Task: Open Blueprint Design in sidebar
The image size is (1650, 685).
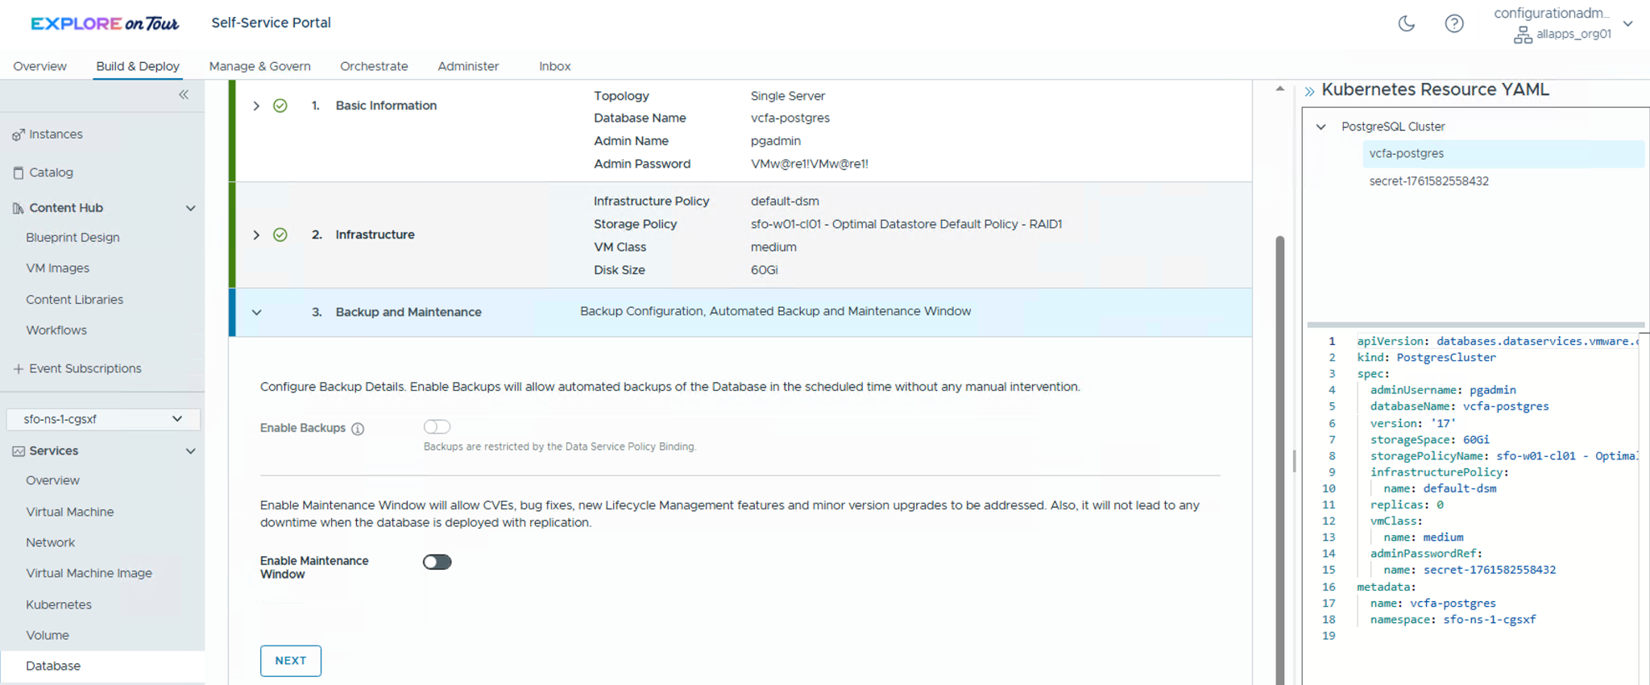Action: pyautogui.click(x=73, y=238)
